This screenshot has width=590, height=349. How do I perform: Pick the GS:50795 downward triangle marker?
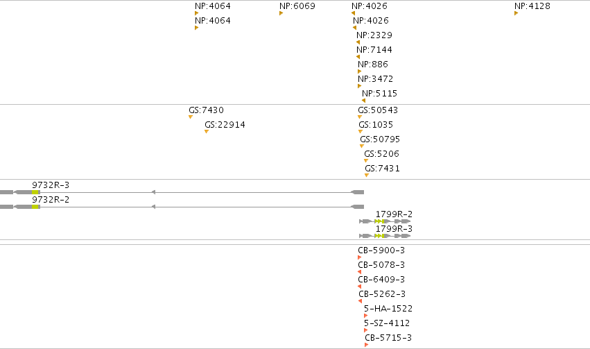click(362, 146)
